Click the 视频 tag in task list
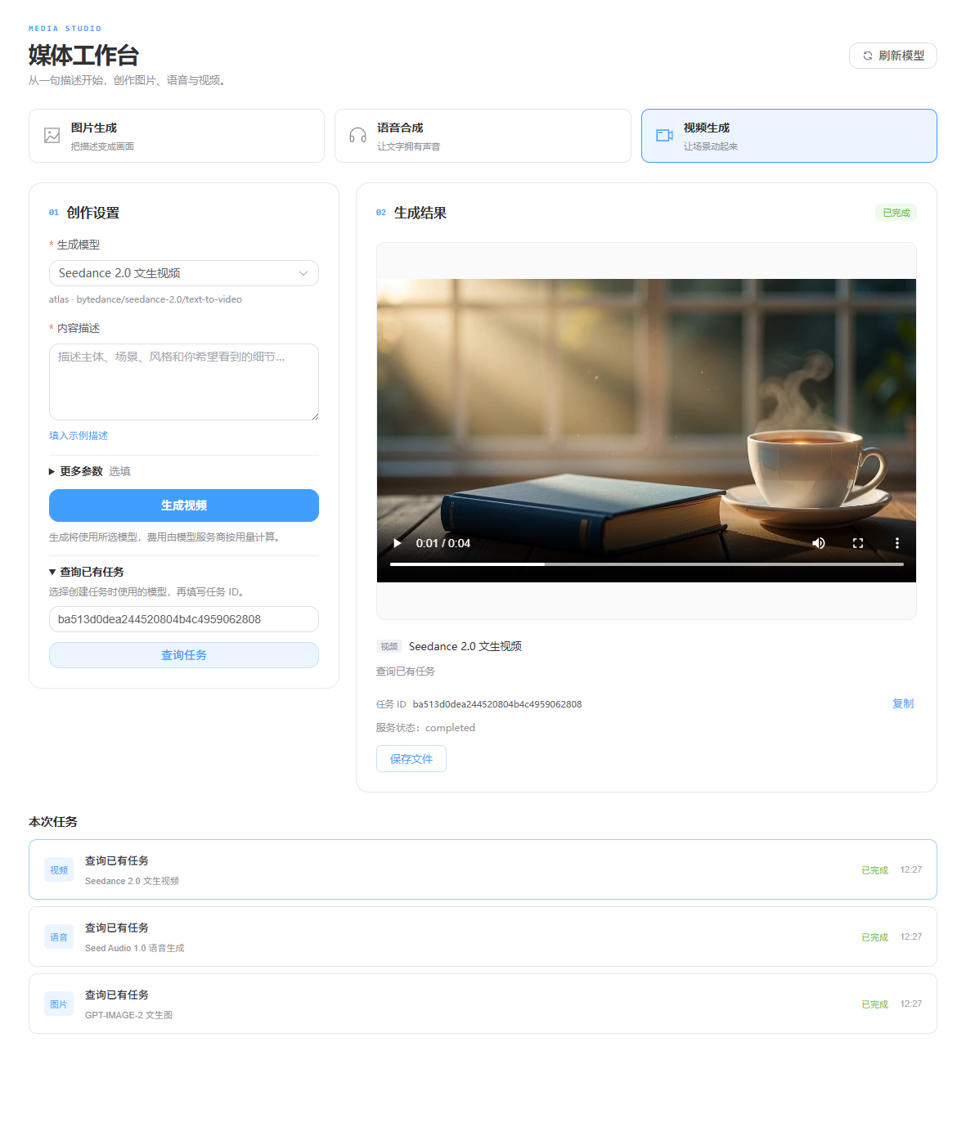The height and width of the screenshot is (1132, 966). pyautogui.click(x=59, y=870)
